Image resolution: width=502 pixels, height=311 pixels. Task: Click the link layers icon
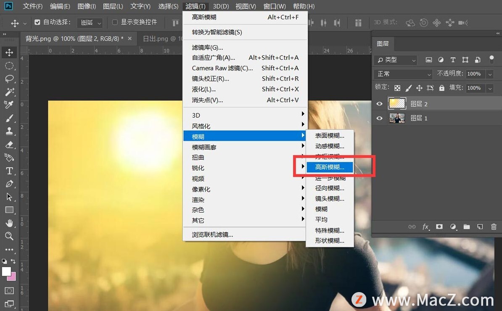[x=412, y=227]
